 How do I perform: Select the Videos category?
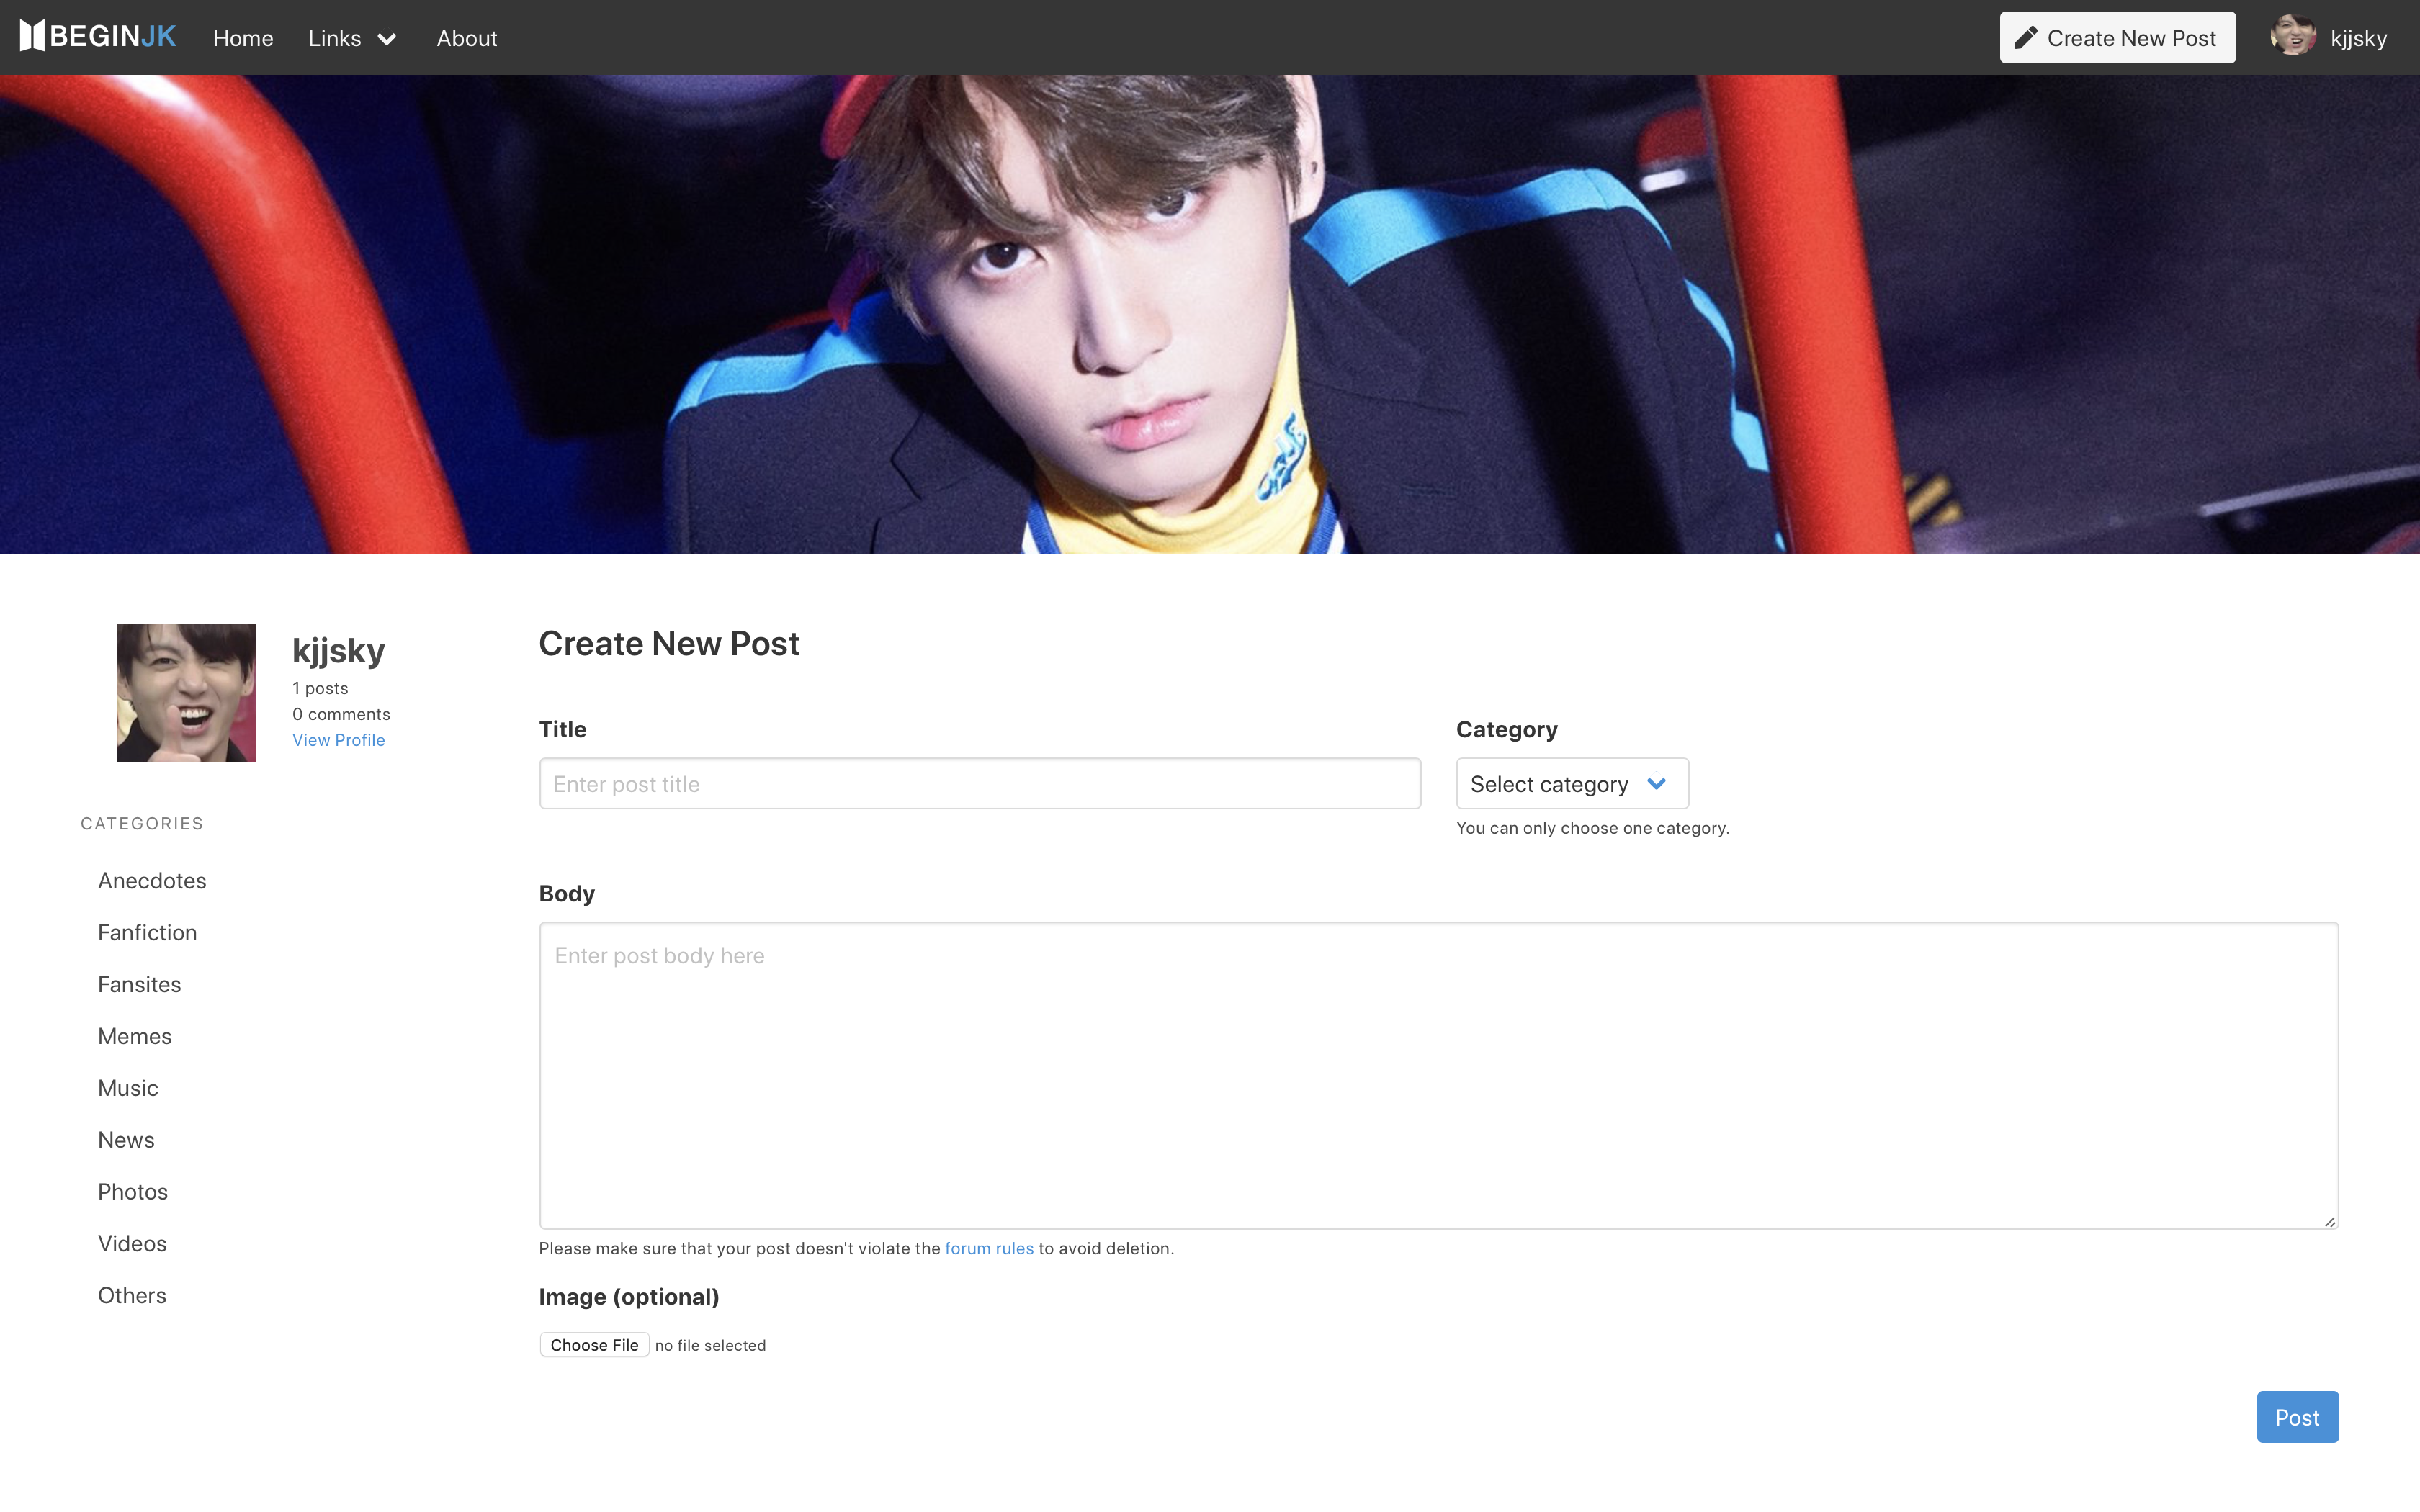click(132, 1244)
